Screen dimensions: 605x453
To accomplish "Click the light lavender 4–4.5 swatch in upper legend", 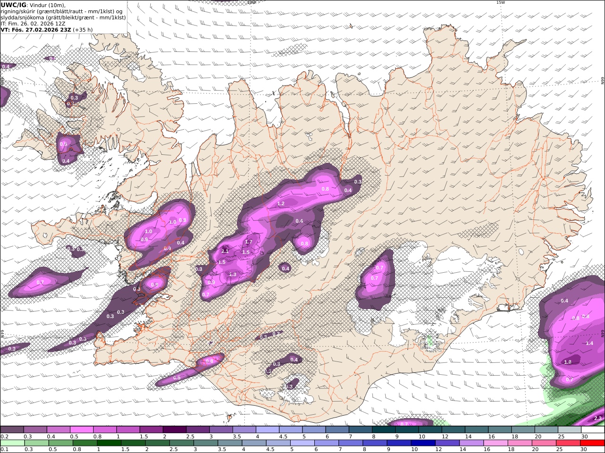I will 267,430.
